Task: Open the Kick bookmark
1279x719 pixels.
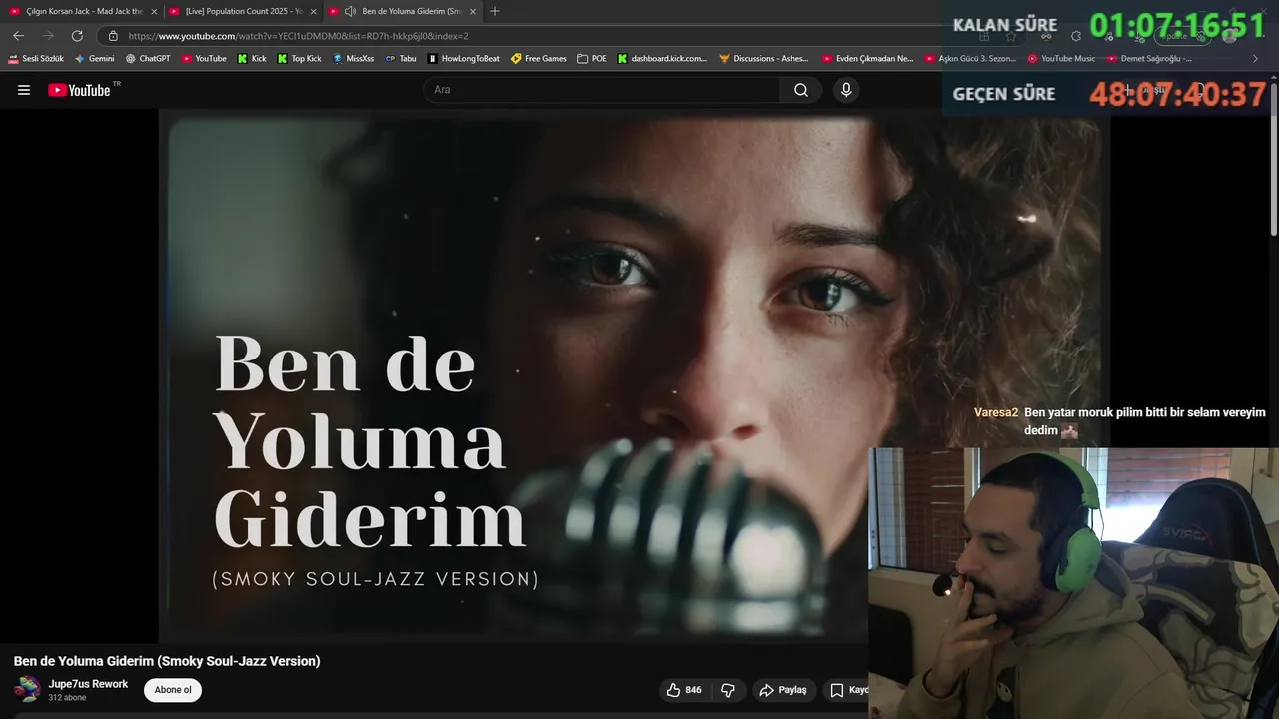Action: click(252, 59)
